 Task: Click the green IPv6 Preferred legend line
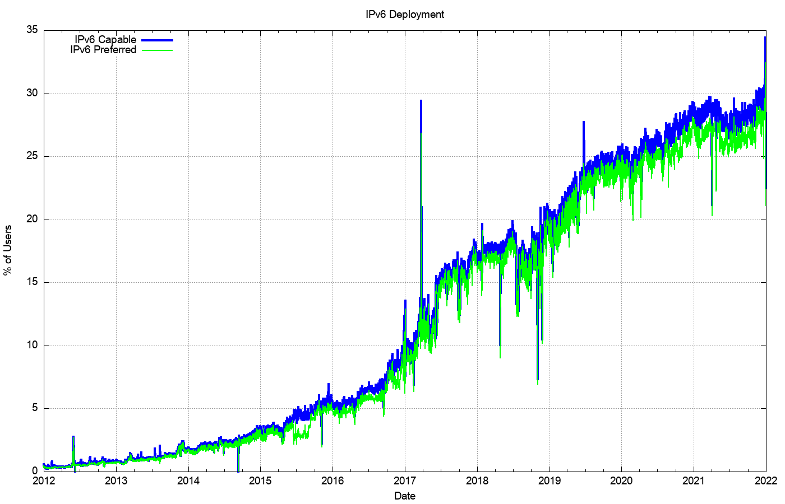tap(157, 50)
